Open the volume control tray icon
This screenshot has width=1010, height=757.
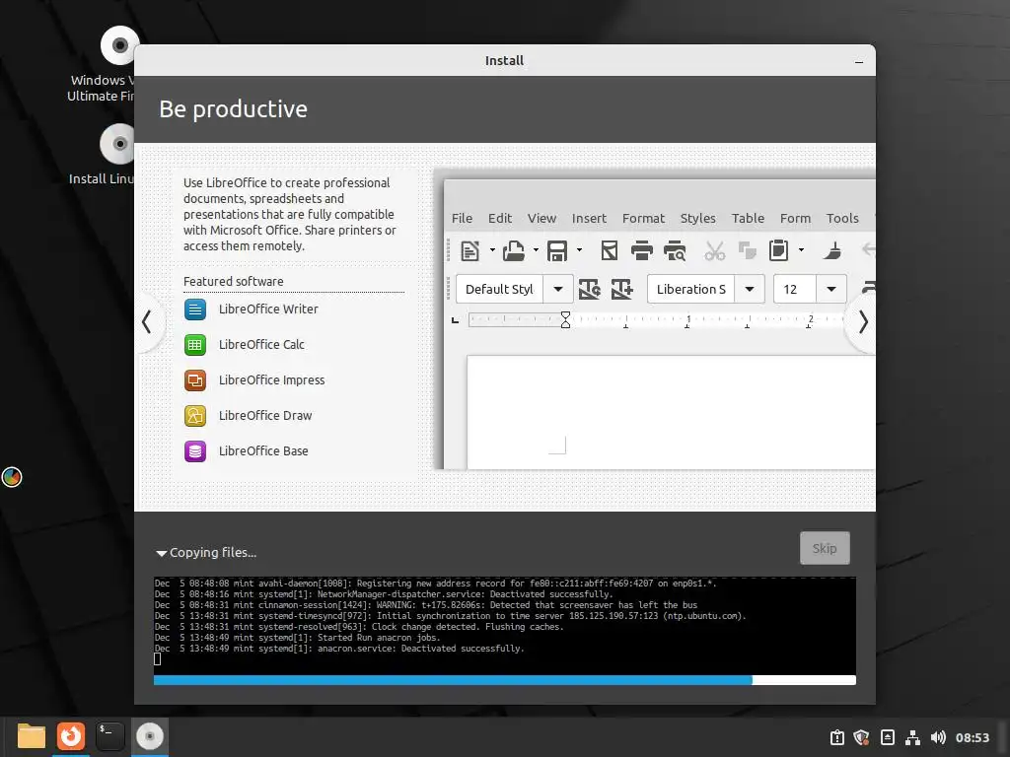(938, 737)
